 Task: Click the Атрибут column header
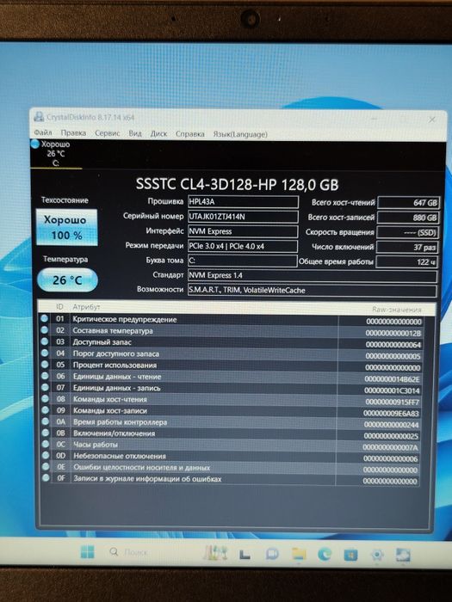[x=86, y=307]
